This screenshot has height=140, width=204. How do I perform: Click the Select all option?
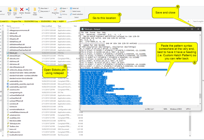tap(75, 8)
